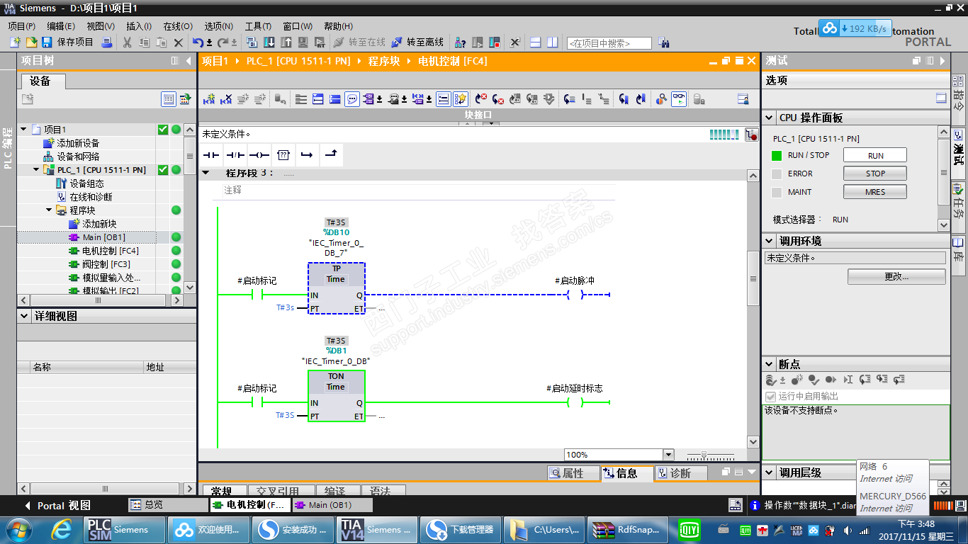Click the MRES memory reset button

pos(875,192)
